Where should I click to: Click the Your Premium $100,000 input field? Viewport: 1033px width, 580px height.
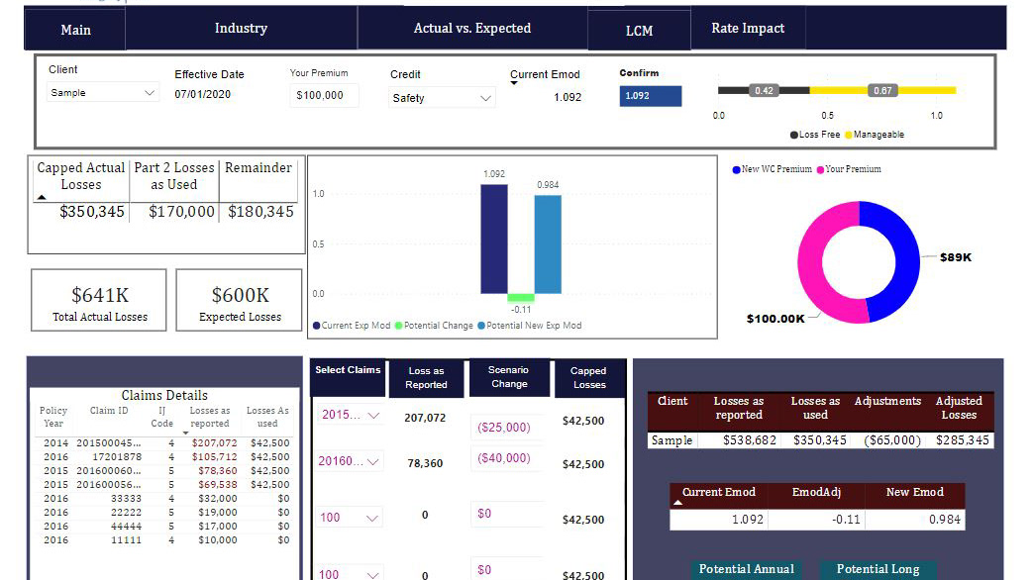click(324, 95)
